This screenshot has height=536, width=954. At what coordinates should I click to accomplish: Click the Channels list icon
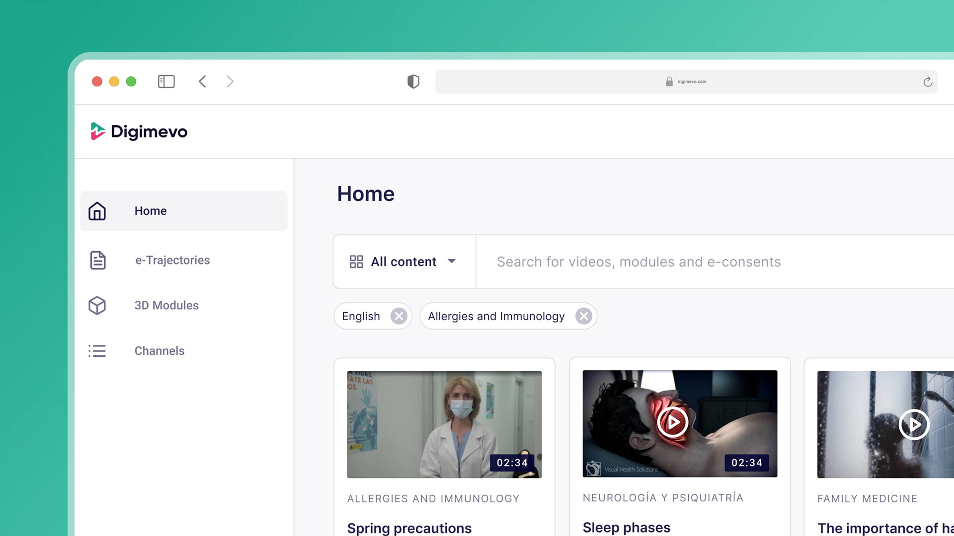97,351
